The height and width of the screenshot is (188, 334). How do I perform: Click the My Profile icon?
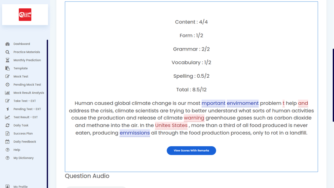click(x=8, y=186)
